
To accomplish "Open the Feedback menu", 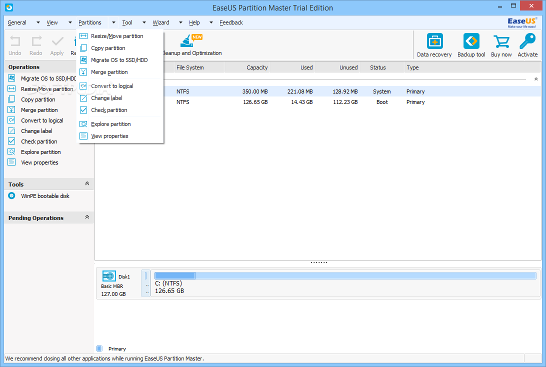I will coord(231,22).
